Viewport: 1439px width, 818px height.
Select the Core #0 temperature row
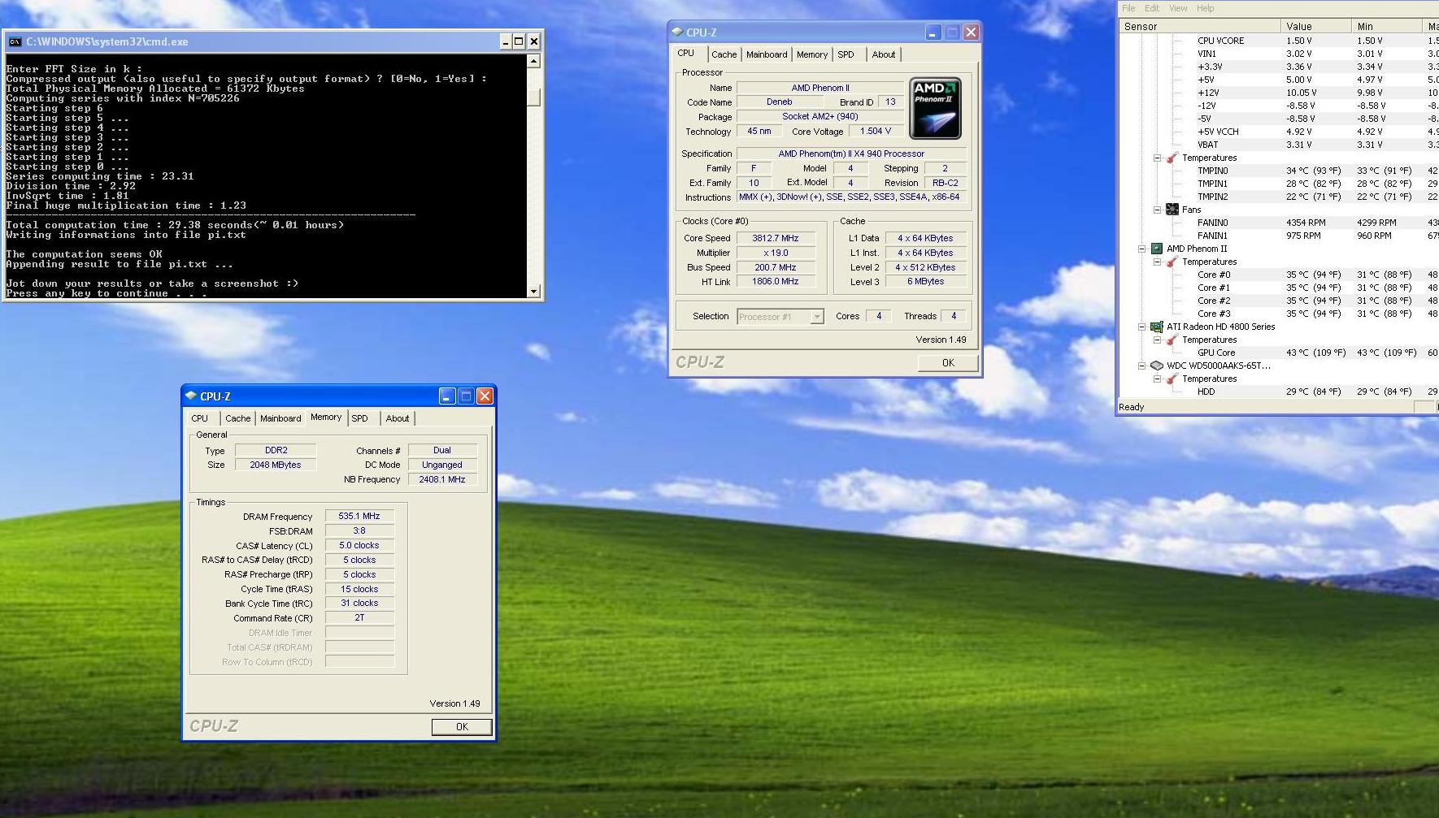pos(1279,275)
